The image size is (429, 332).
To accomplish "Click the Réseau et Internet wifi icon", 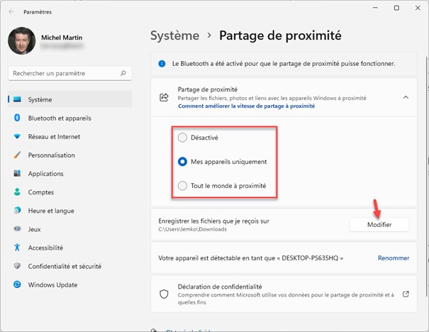I will (17, 137).
